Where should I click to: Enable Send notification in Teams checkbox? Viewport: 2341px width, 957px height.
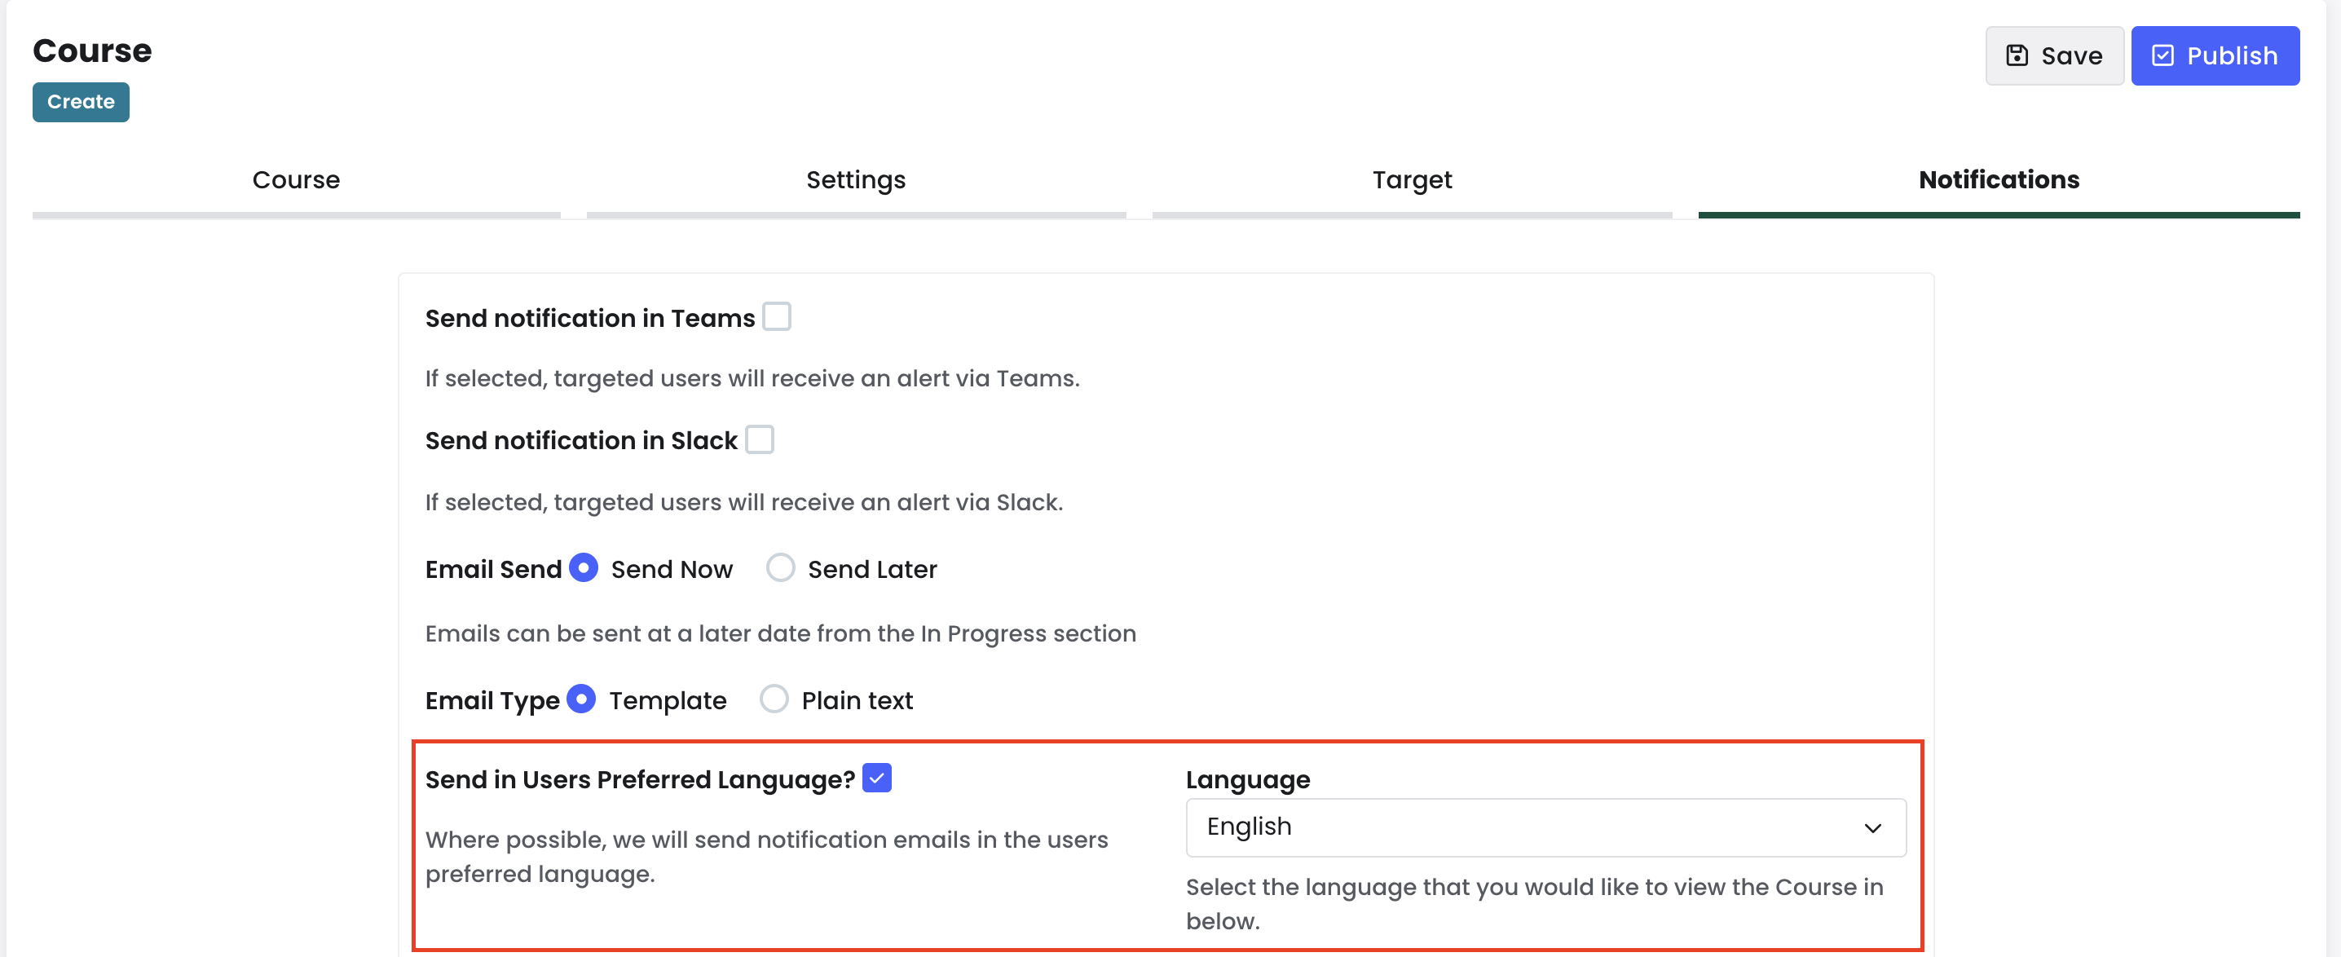click(776, 316)
